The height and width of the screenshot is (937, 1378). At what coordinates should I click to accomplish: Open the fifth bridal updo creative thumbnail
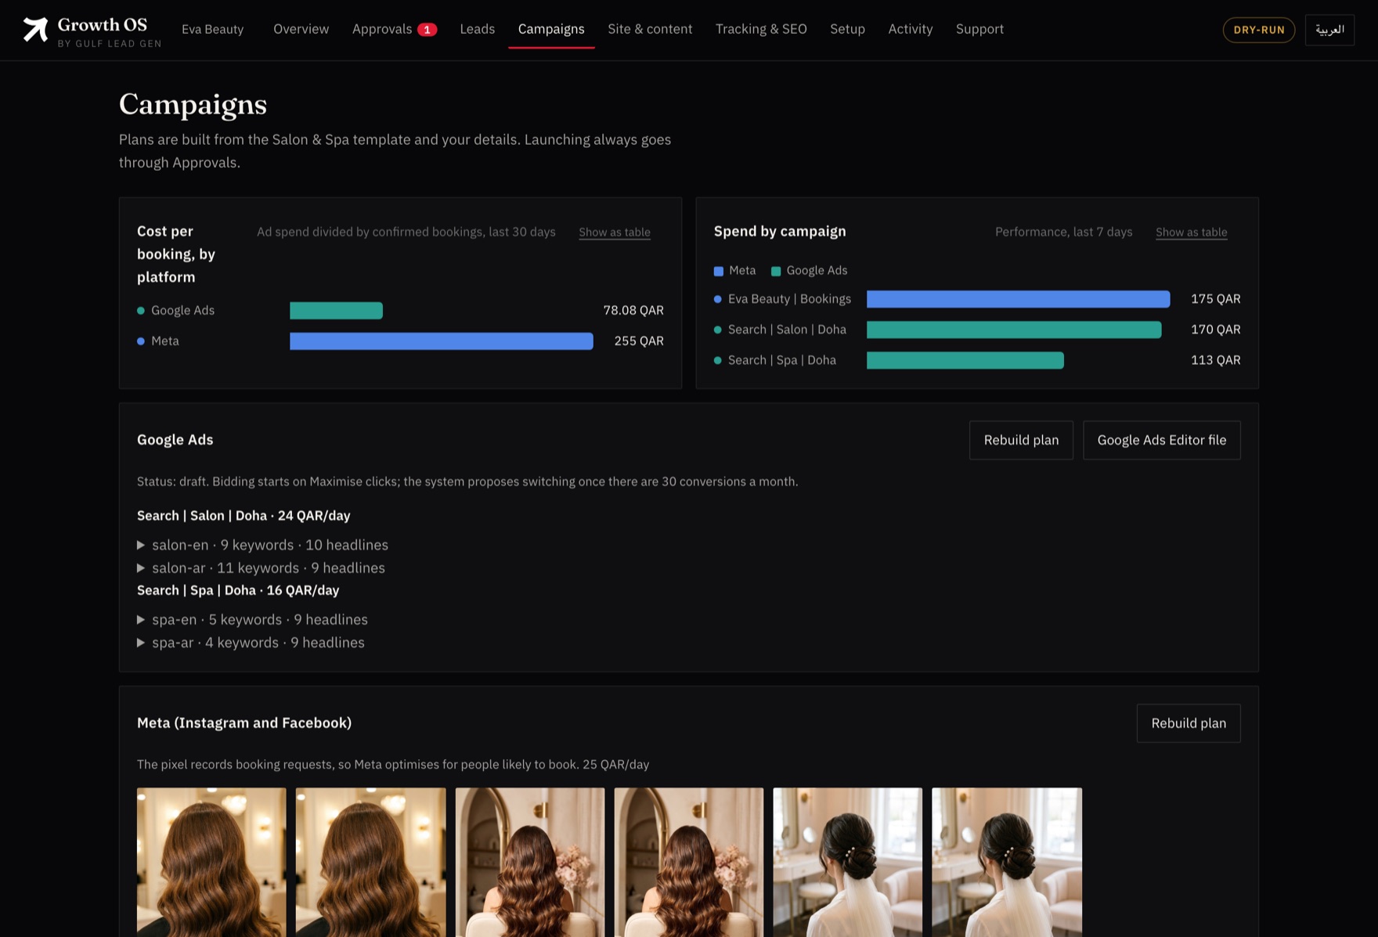coord(848,862)
